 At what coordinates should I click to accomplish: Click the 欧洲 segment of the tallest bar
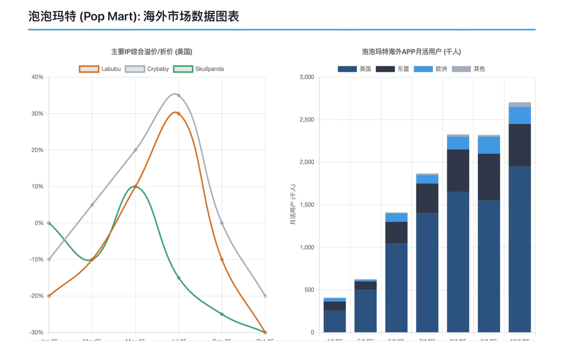(x=519, y=115)
